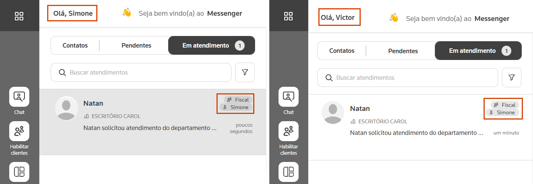Focus the Buscar atendimentos search field for Simone
This screenshot has height=184, width=533.
click(141, 72)
